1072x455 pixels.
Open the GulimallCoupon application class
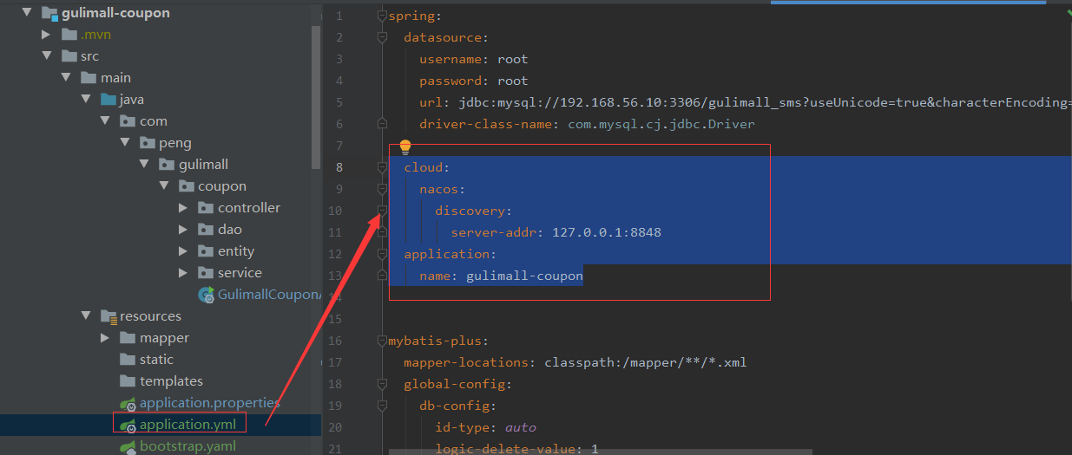[x=269, y=295]
